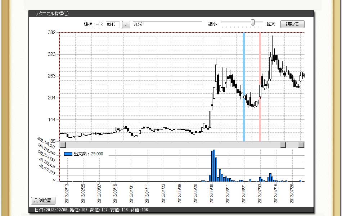Click the left handle of the chart scrollbar
Viewport: 342px width, 216px height.
(63, 145)
